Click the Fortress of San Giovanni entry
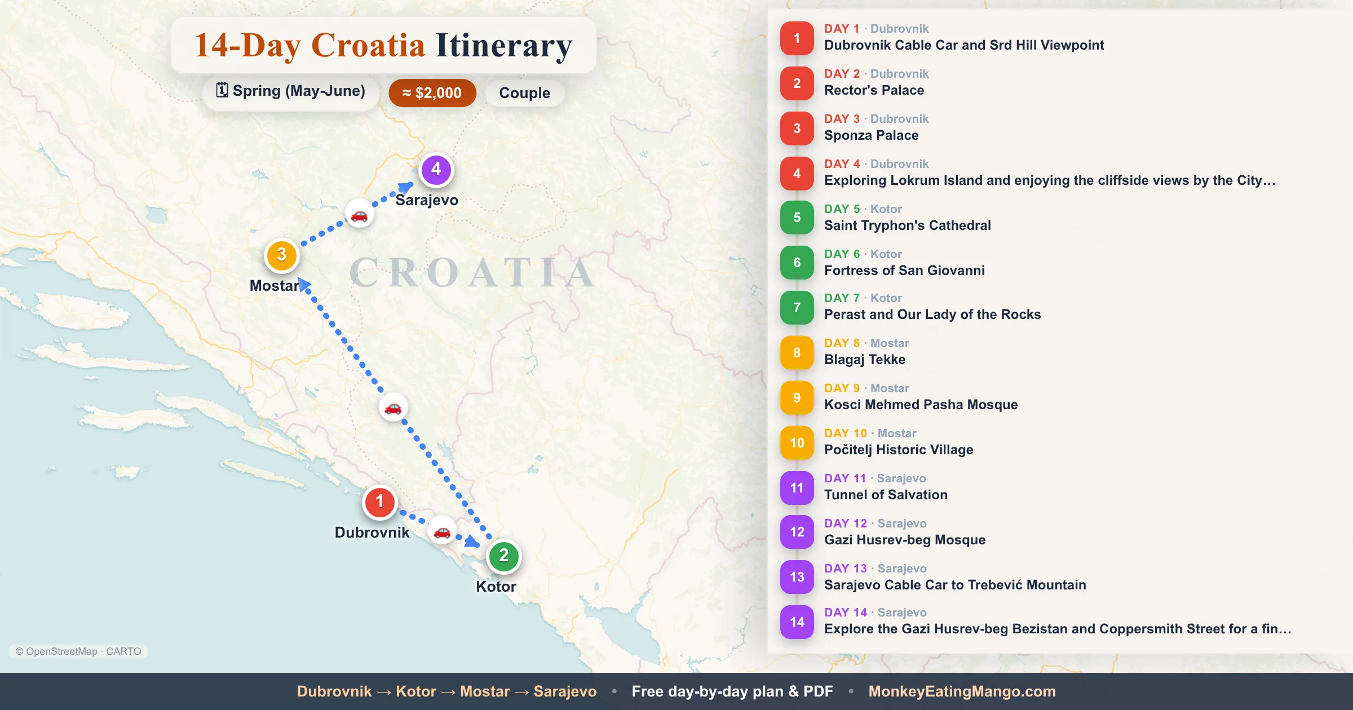 pos(904,270)
